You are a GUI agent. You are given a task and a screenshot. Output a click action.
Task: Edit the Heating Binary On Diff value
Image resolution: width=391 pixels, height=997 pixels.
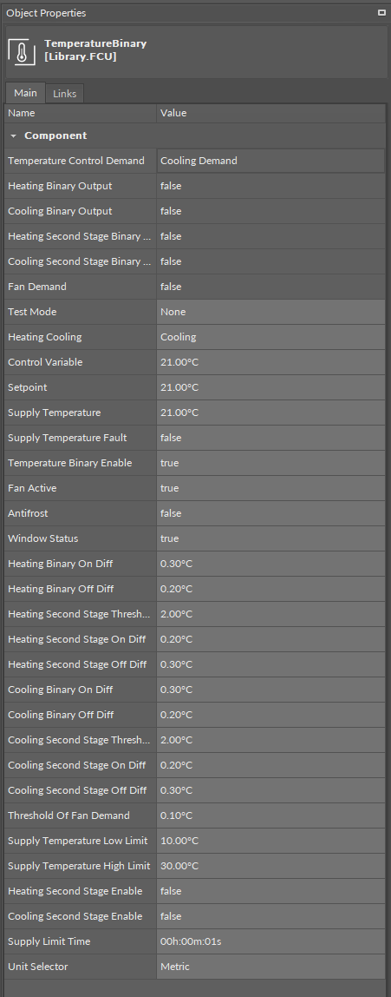(x=270, y=564)
